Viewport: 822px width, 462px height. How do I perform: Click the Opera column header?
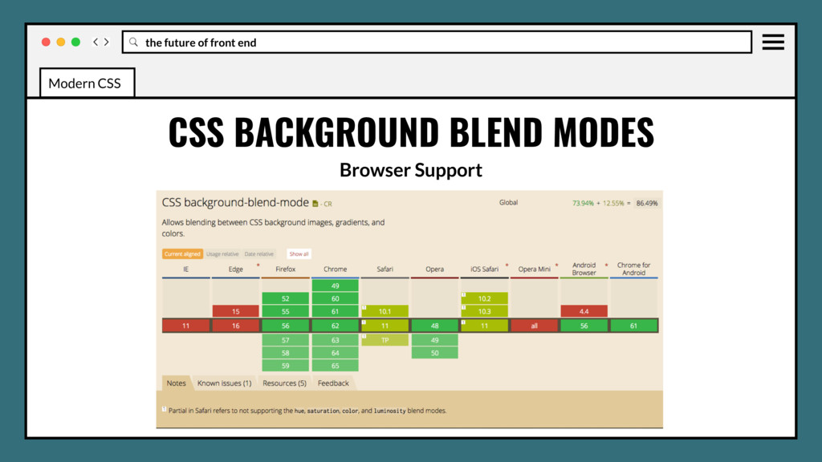[x=434, y=269]
